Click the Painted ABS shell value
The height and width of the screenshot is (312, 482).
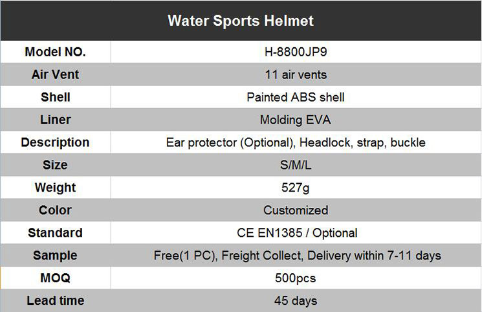coord(296,97)
